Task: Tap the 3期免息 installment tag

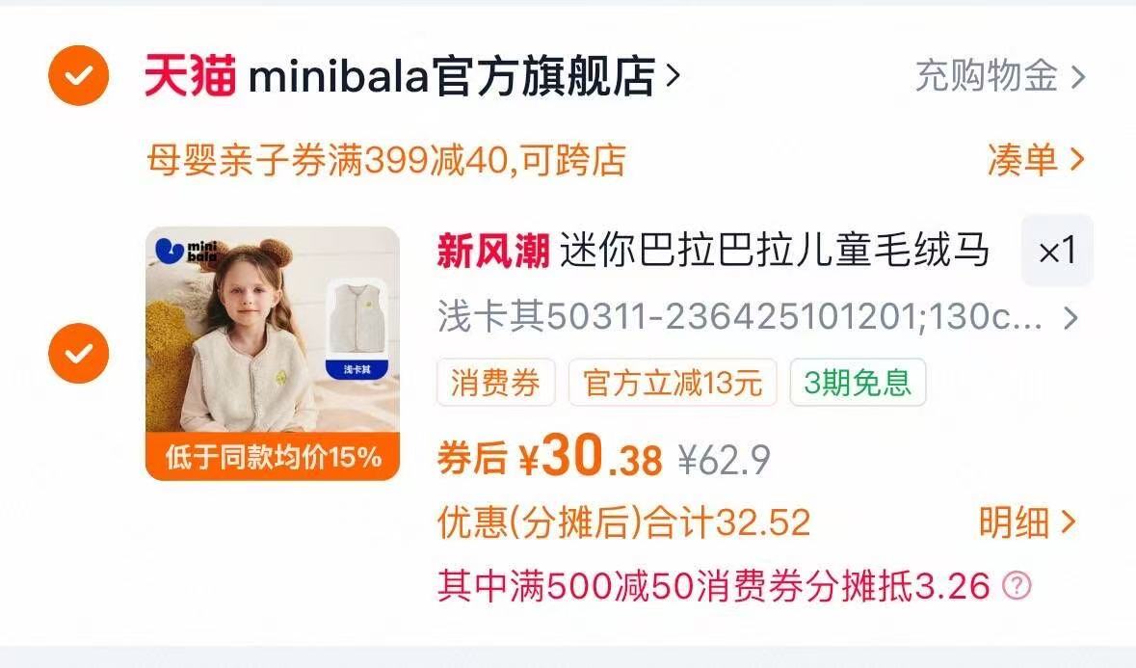Action: (x=858, y=382)
